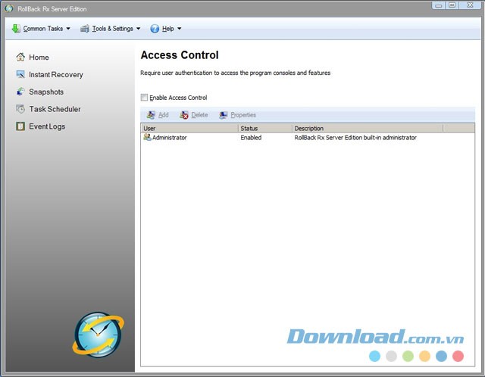This screenshot has height=377, width=485.
Task: Click the Home icon in sidebar
Action: click(21, 58)
